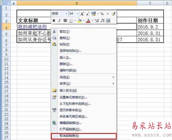Select 删除(D)... menu entry
The image size is (172, 140).
tap(84, 64)
